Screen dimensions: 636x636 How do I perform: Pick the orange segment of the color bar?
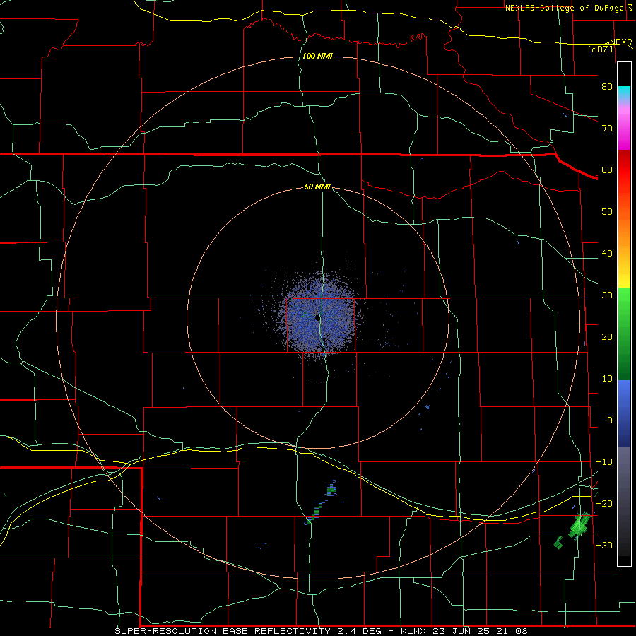[x=624, y=227]
